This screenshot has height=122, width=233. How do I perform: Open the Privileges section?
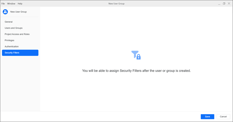click(10, 40)
